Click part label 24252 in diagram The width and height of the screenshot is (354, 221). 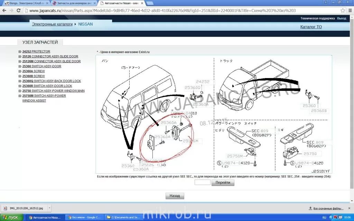[x=203, y=81]
